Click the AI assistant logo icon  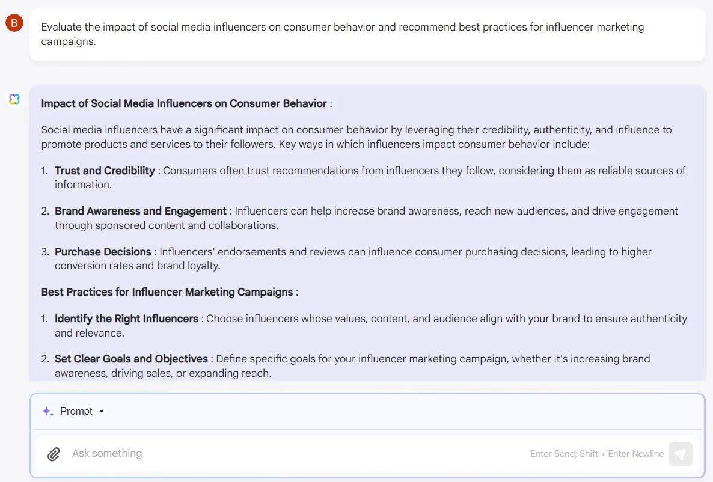[x=14, y=99]
